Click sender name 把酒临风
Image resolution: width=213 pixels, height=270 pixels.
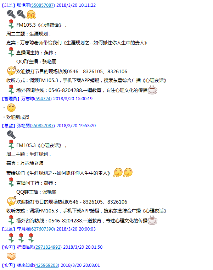click(26, 247)
